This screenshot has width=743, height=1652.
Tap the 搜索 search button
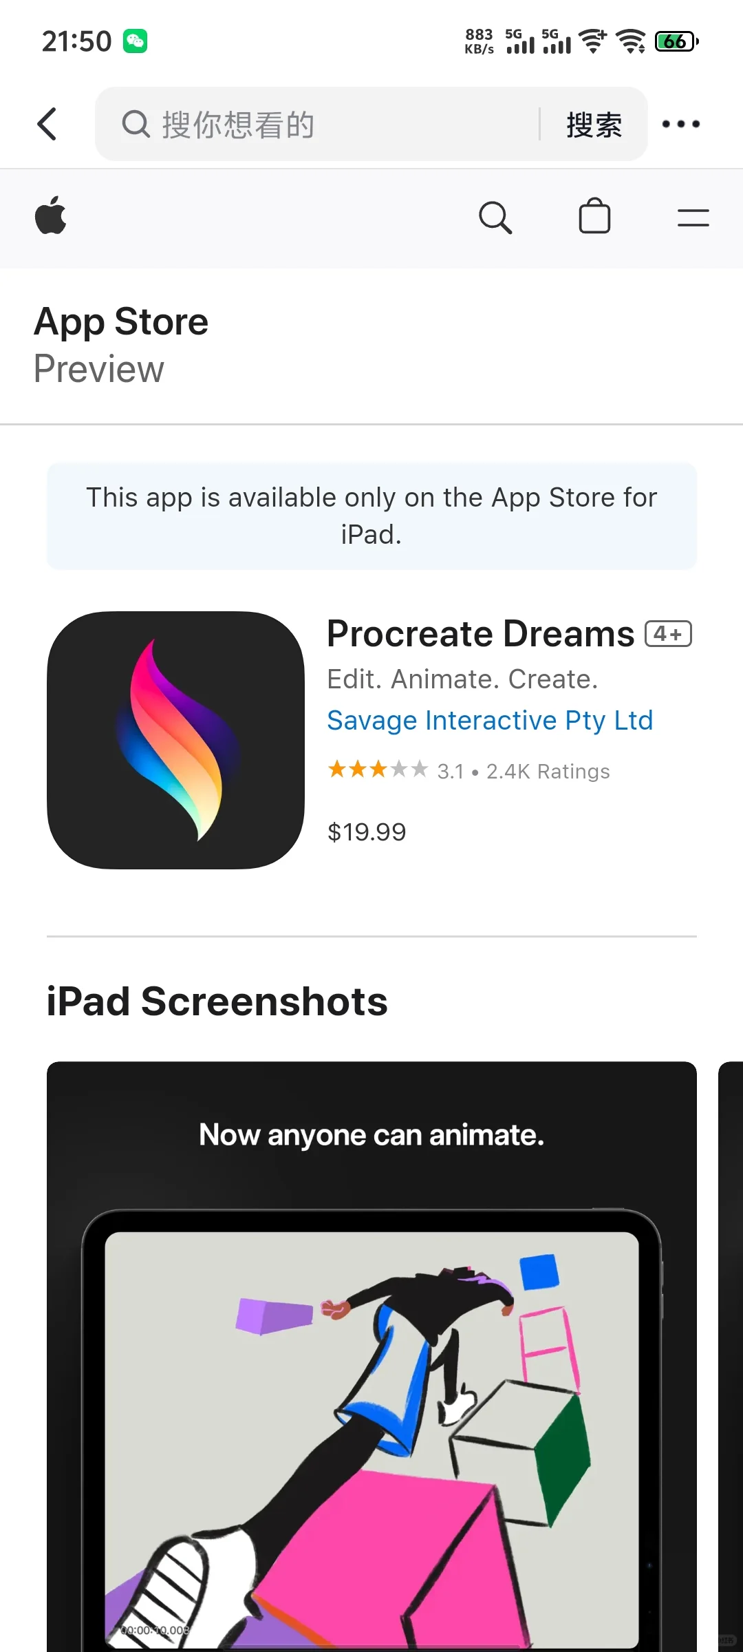tap(594, 125)
